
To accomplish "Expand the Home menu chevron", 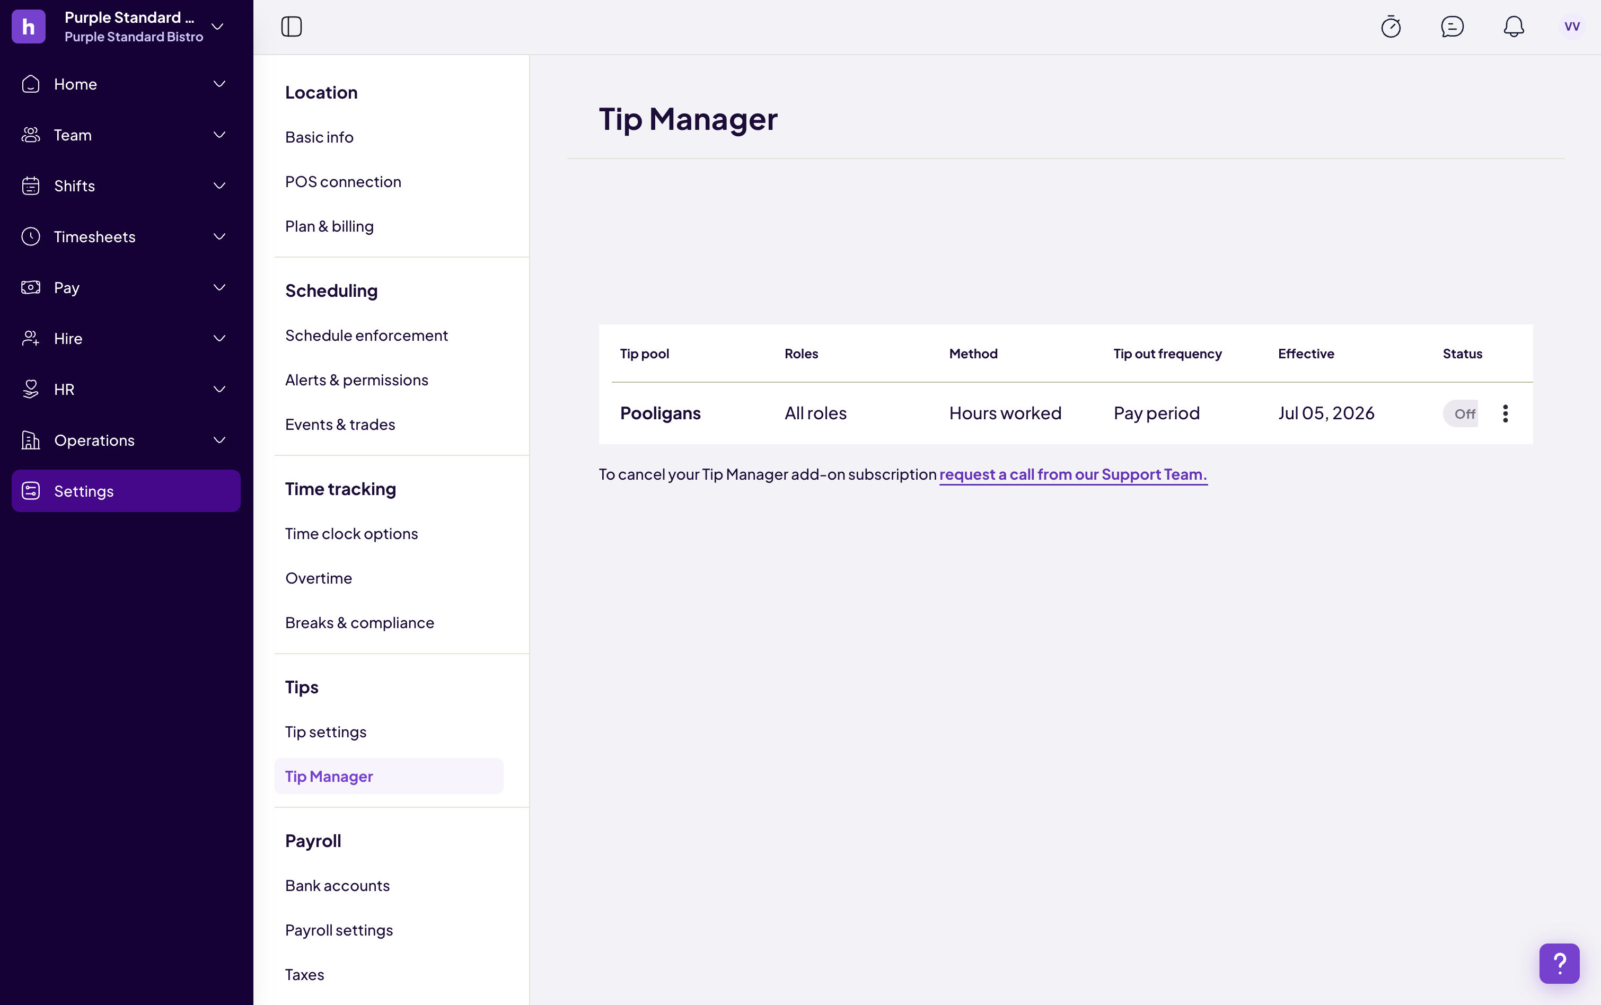I will point(219,84).
